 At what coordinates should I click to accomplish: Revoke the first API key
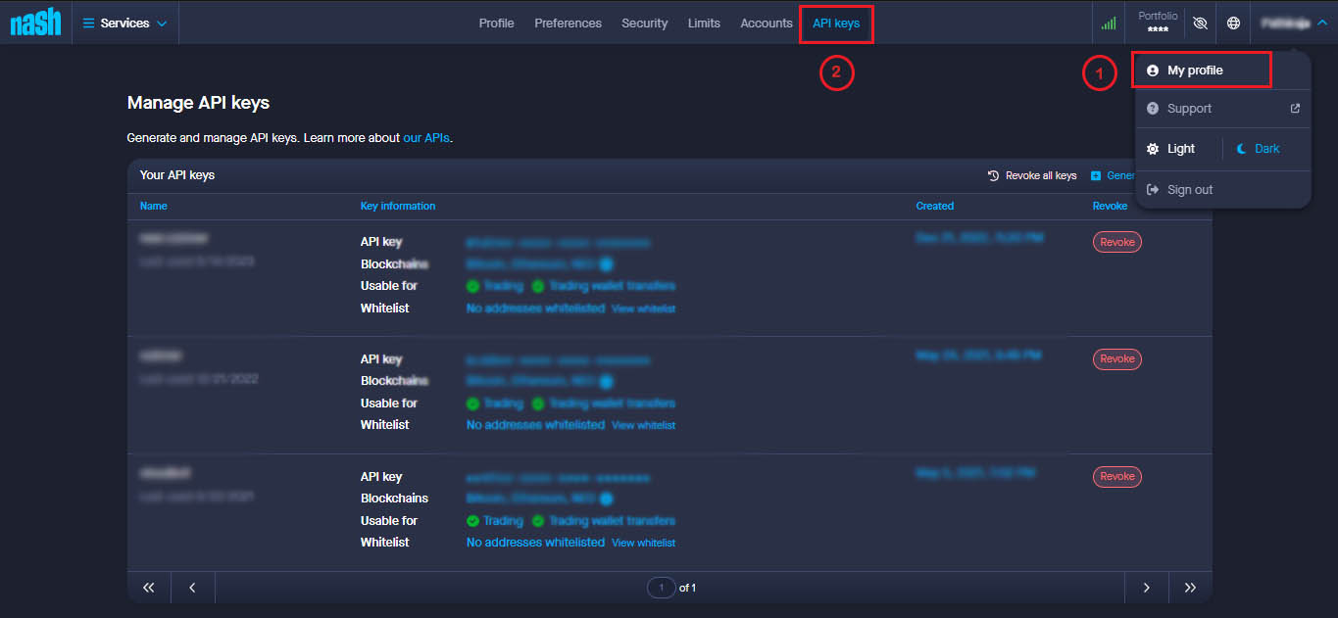[1116, 242]
